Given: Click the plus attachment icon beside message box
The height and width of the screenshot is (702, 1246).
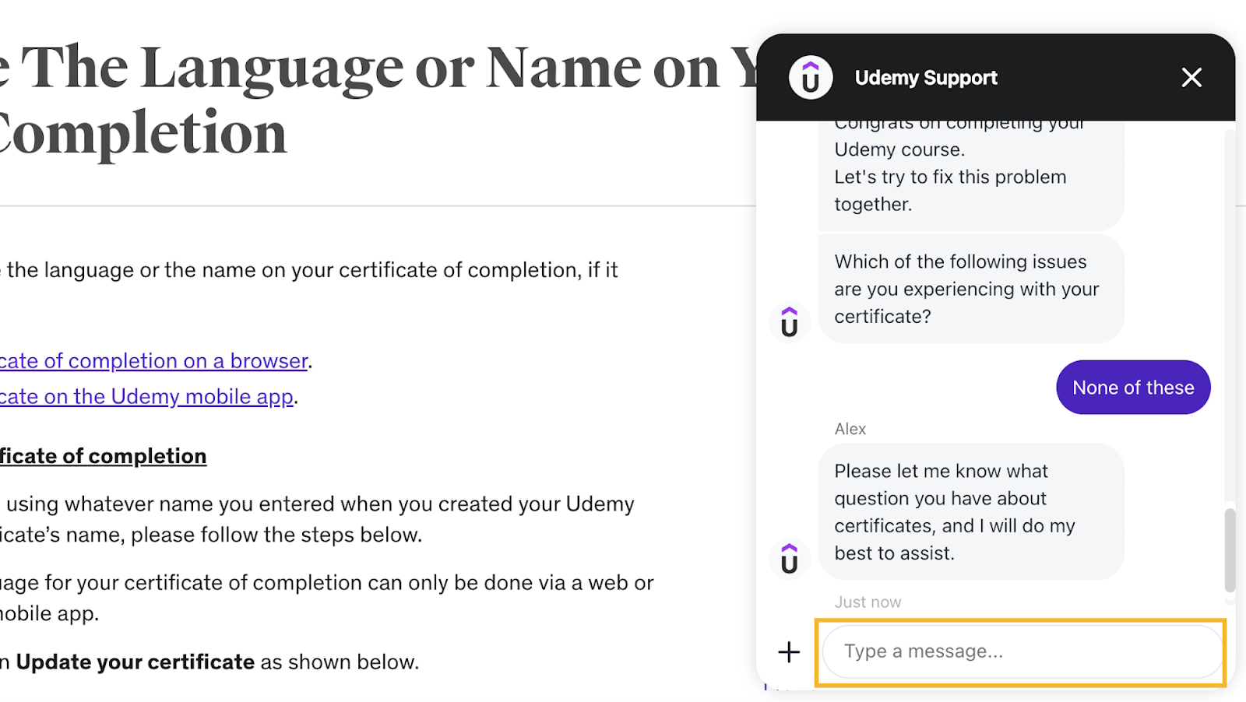Looking at the screenshot, I should point(789,652).
